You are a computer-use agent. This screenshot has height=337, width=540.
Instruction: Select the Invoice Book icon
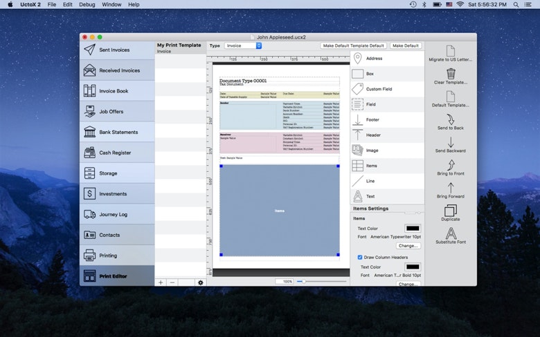pos(89,90)
